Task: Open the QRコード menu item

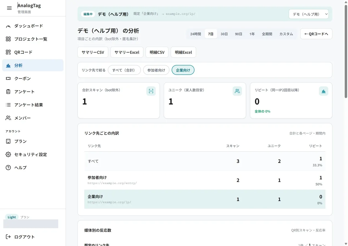Action: click(x=33, y=52)
